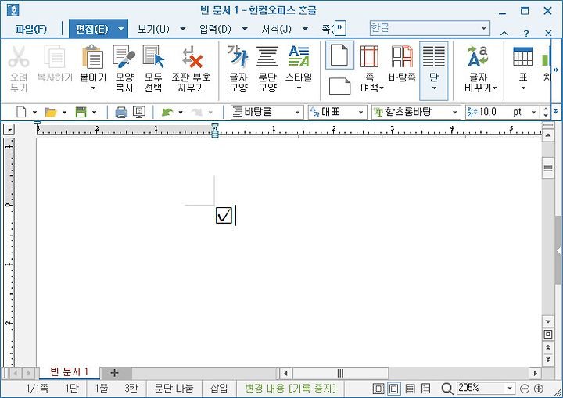This screenshot has width=563, height=398.
Task: Open the 입력(D) menu
Action: pyautogui.click(x=215, y=29)
